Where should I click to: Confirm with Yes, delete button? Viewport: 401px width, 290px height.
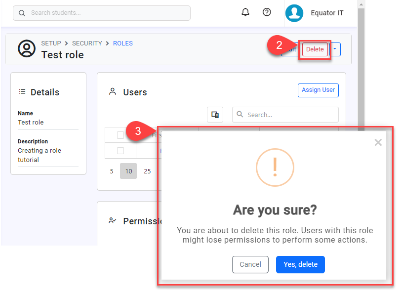(x=300, y=264)
